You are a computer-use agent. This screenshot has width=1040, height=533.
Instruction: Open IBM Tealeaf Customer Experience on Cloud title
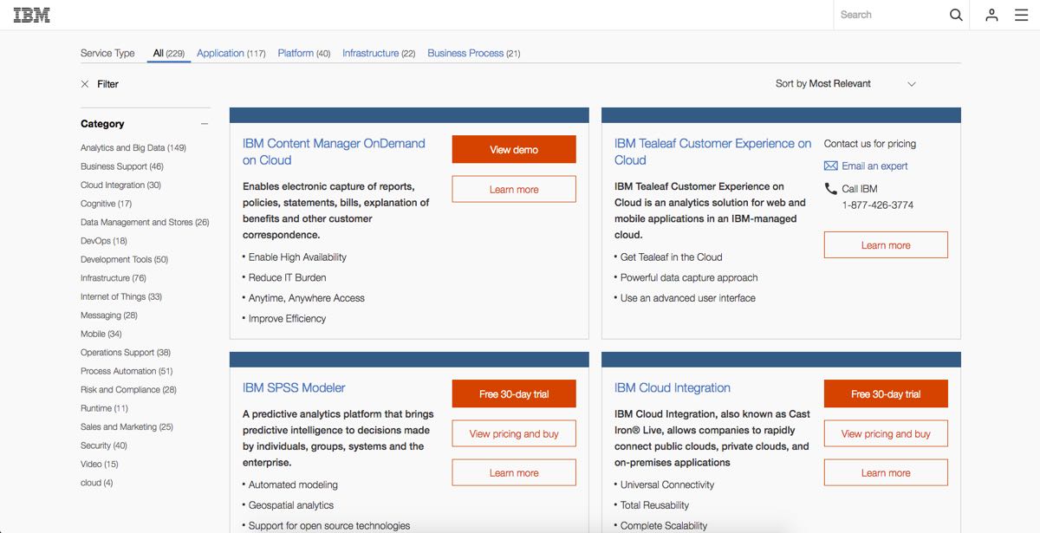(712, 152)
